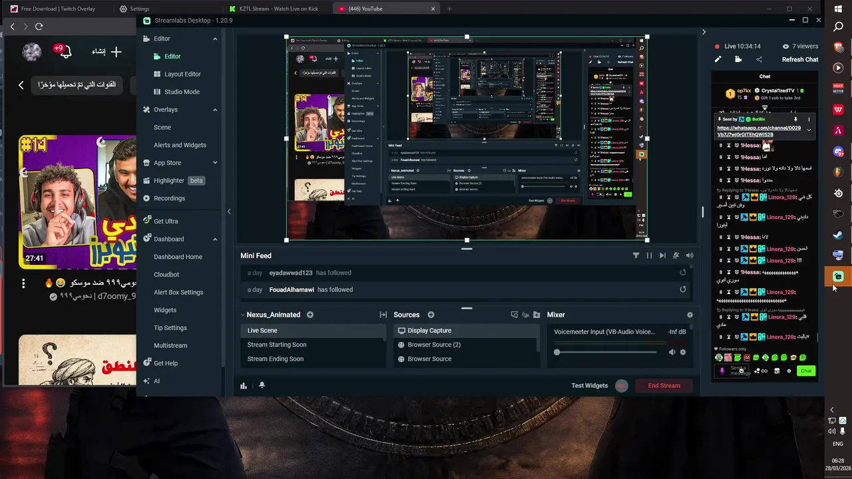
Task: Open the pinned WhatsApp channel link
Action: 759,131
